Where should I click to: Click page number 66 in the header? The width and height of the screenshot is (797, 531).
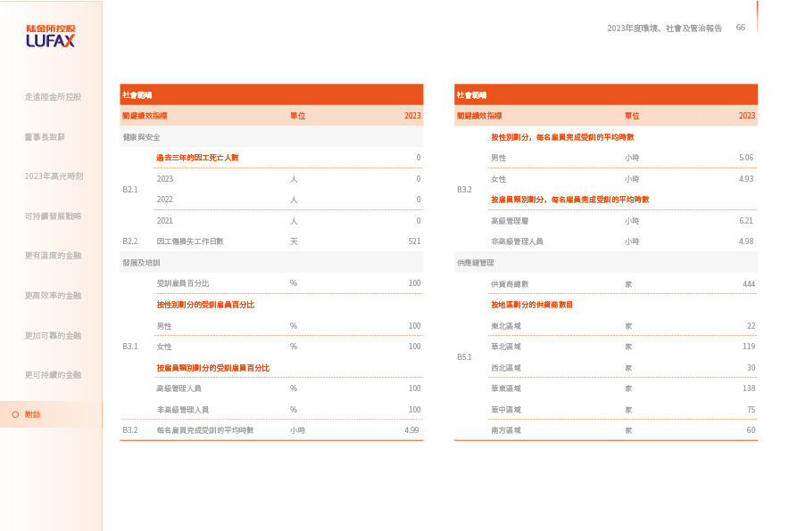[740, 28]
